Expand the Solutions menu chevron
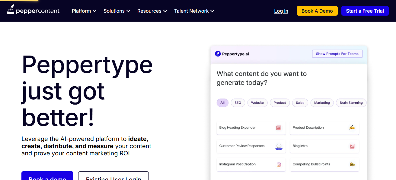 pos(128,11)
